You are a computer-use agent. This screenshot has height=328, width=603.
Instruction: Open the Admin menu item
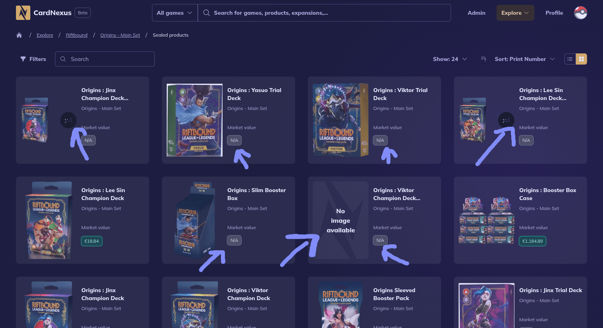click(476, 13)
